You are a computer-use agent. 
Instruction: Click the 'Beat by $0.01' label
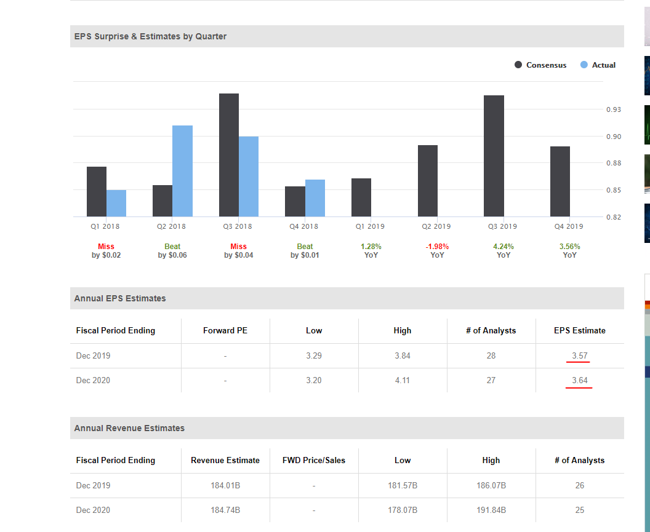[305, 251]
